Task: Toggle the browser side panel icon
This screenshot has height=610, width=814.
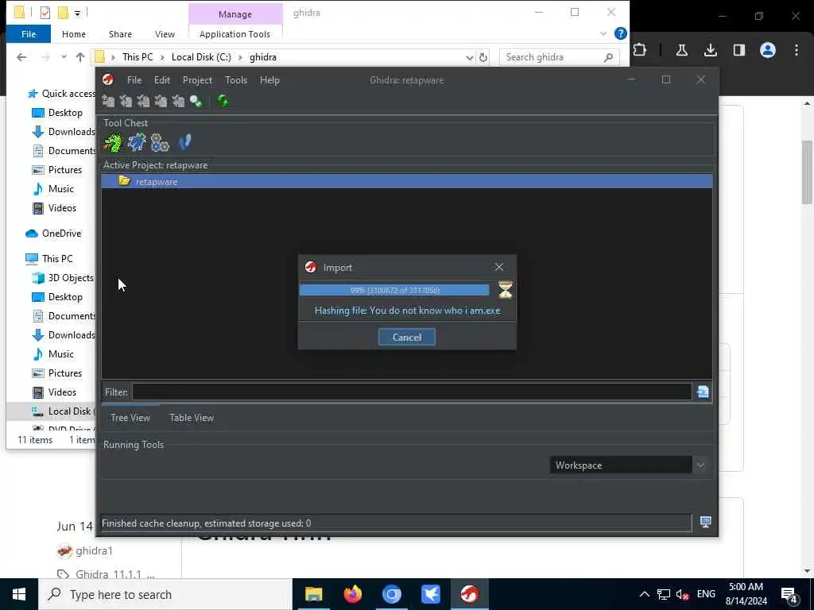Action: [738, 50]
